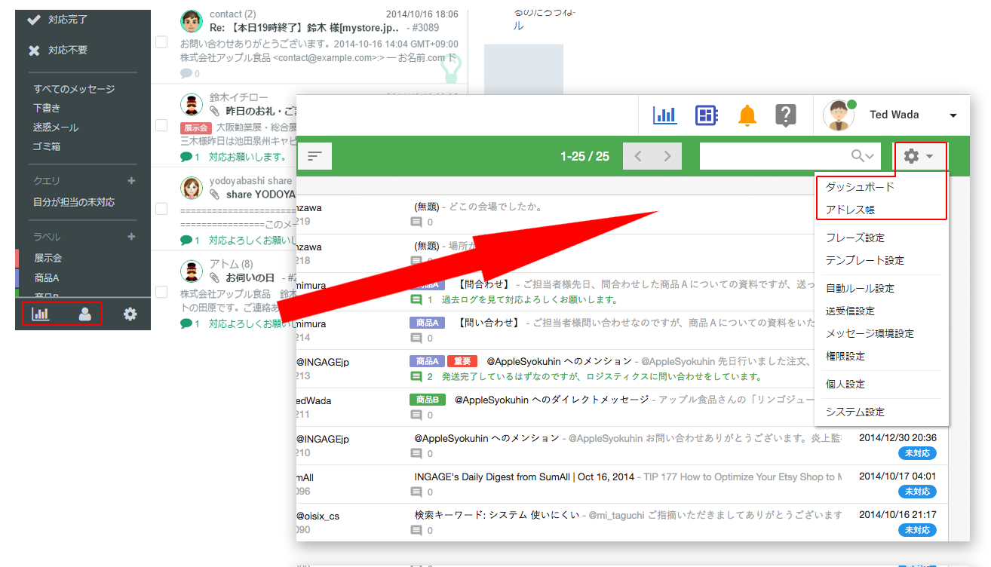Choose メッセージ環境設定 from settings menu
991x567 pixels.
pos(870,333)
